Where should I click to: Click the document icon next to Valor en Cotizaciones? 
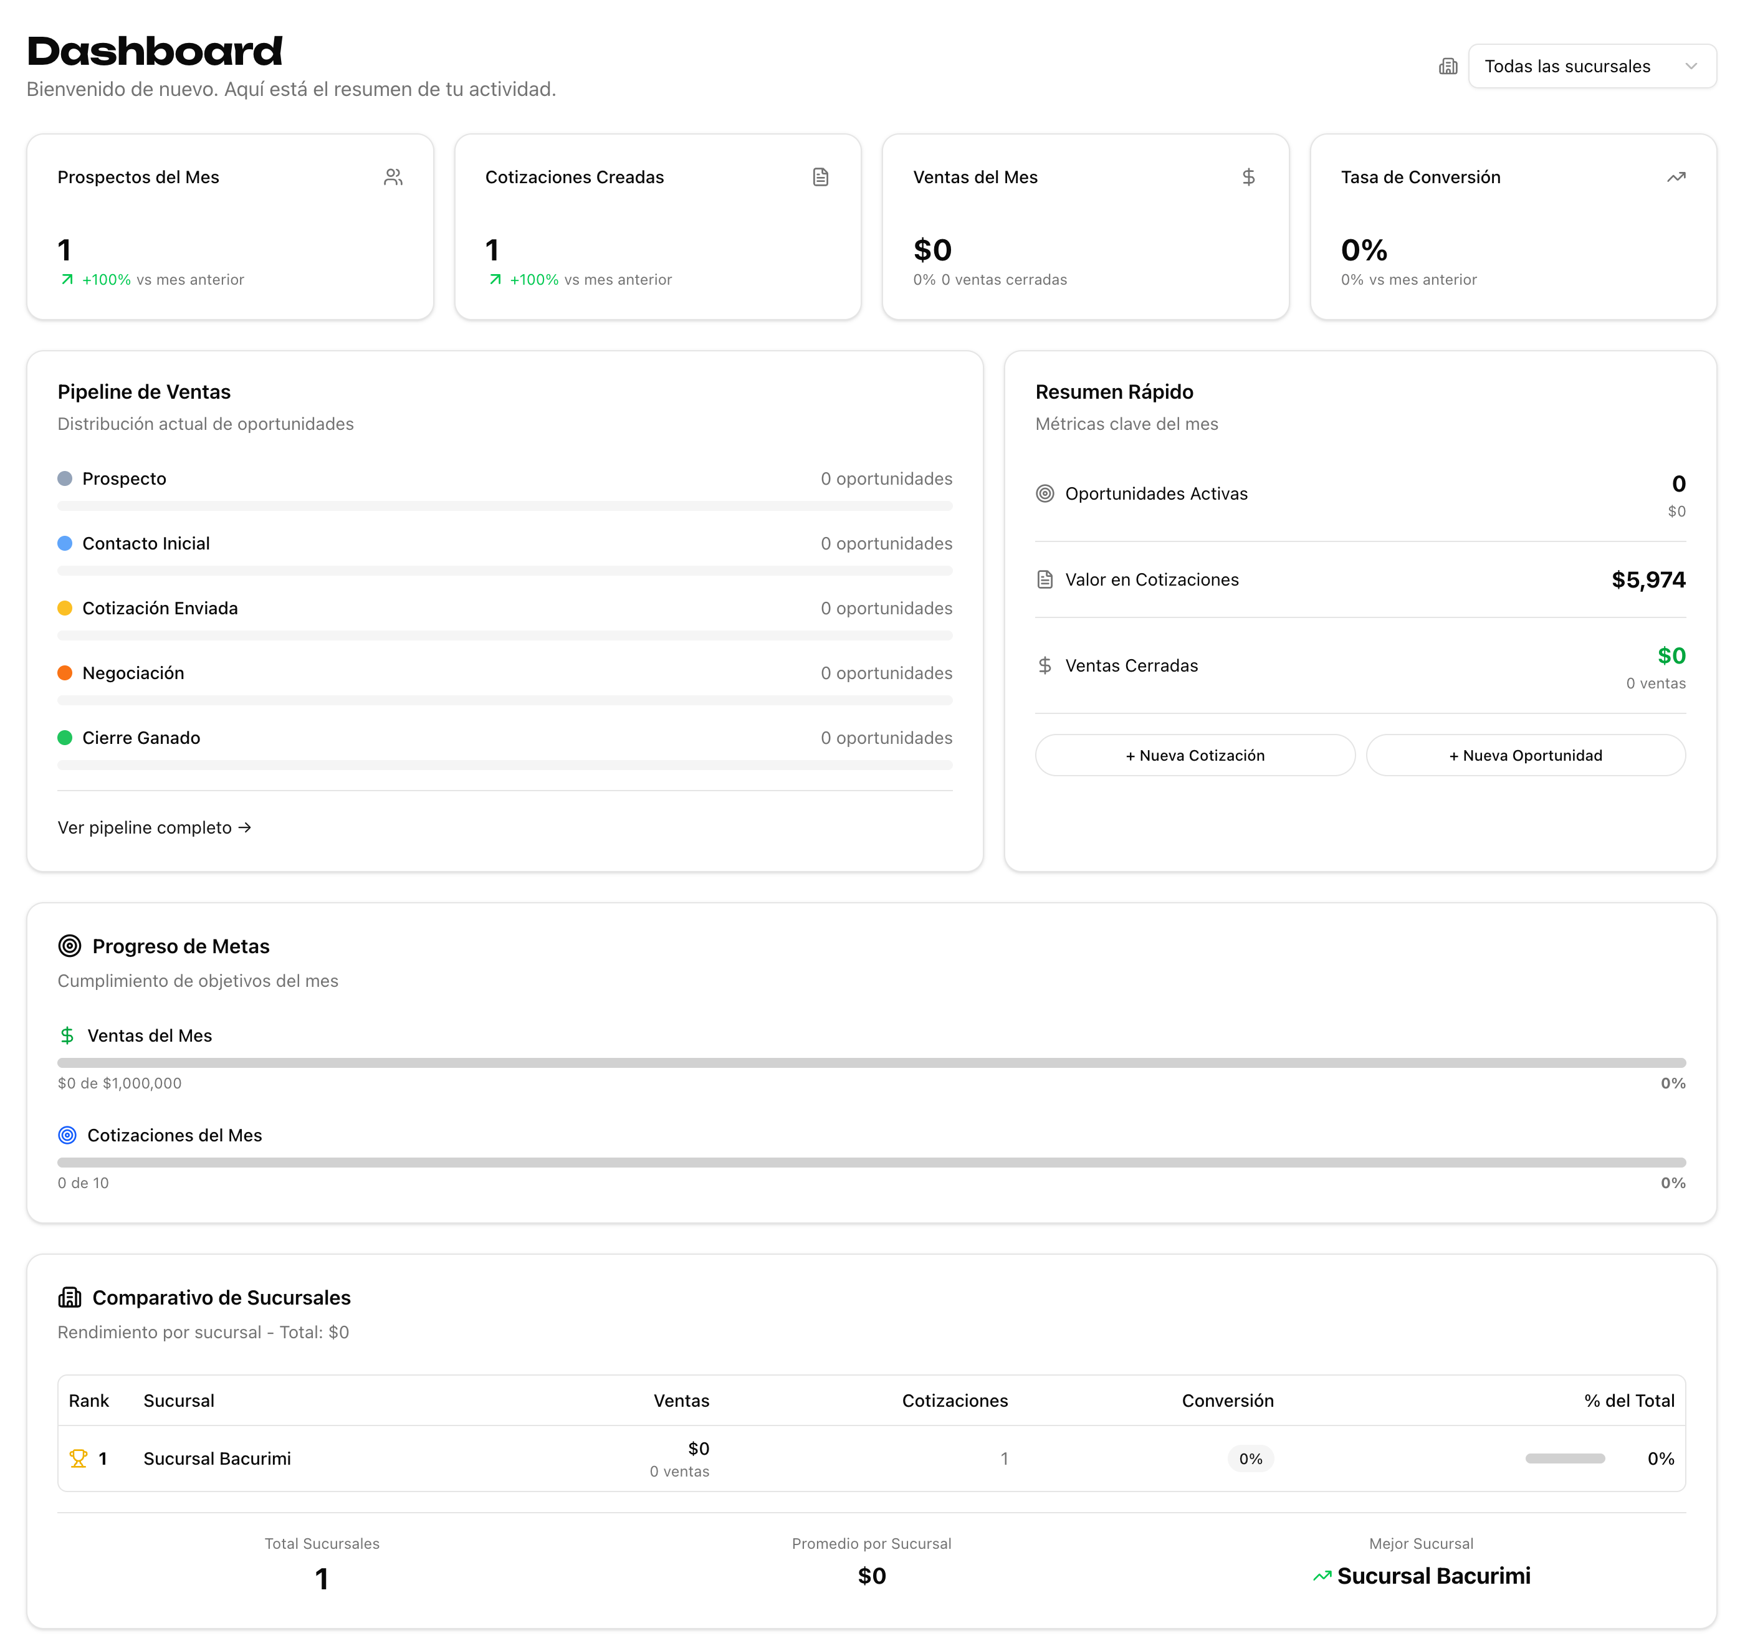1044,579
